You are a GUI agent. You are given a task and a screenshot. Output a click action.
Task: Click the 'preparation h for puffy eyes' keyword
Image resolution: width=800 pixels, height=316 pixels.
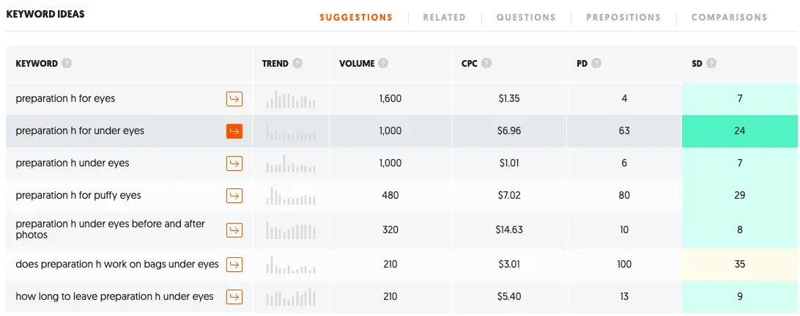78,196
